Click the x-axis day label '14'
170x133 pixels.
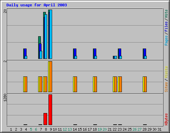coord(75,129)
